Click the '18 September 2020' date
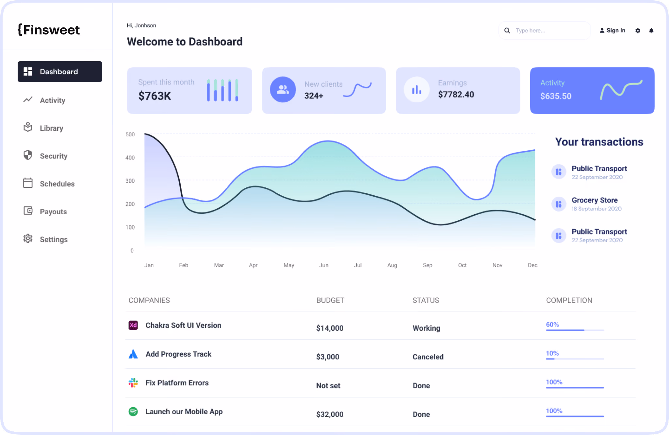The height and width of the screenshot is (435, 669). [596, 209]
